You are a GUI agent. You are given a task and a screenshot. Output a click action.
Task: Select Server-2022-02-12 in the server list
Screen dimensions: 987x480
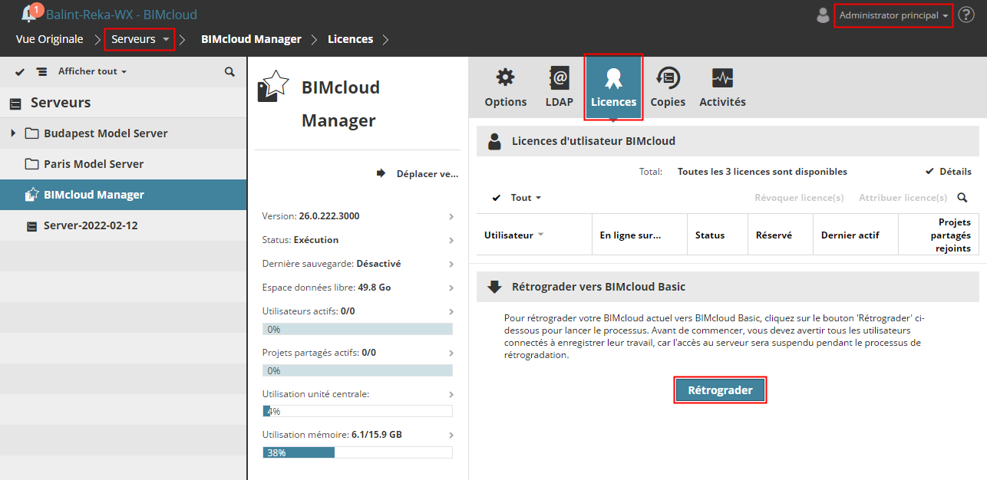coord(91,225)
